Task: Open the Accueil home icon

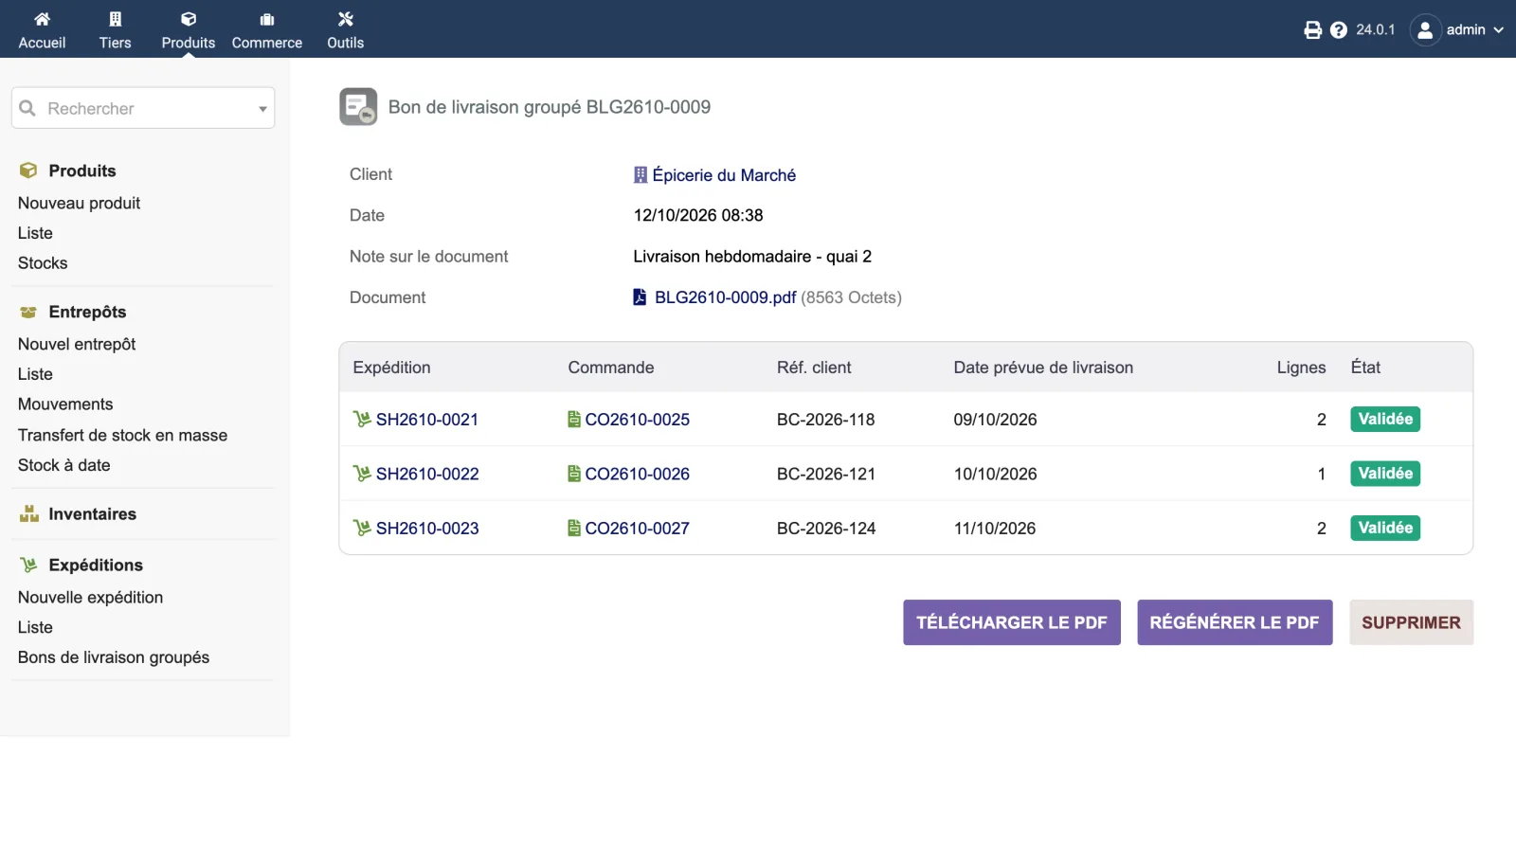Action: 42,19
